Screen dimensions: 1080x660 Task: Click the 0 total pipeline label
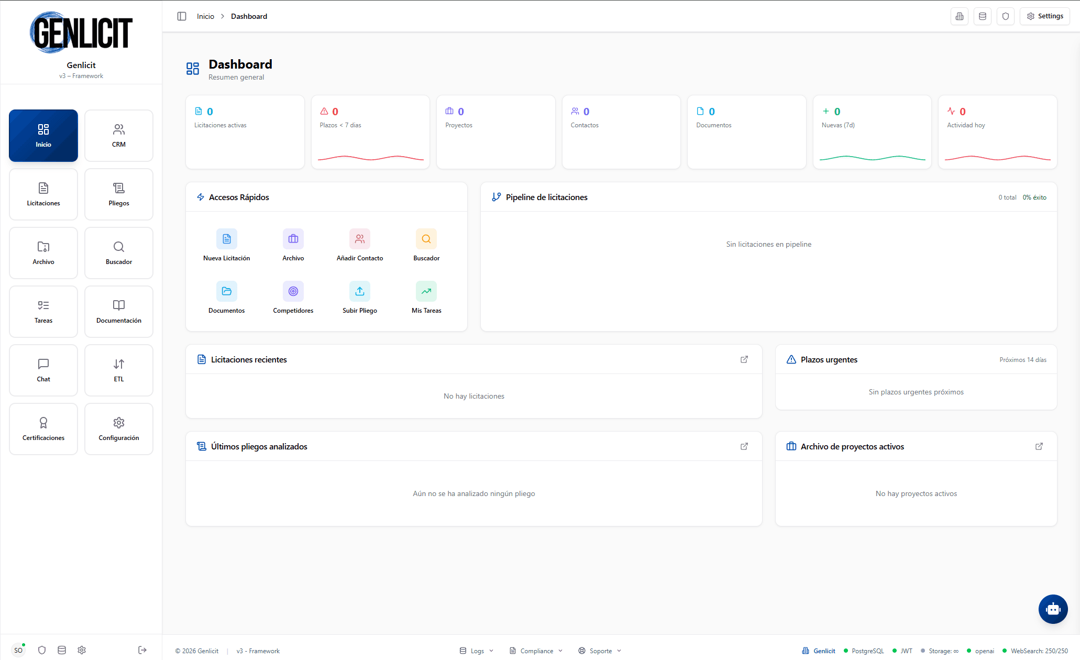(1007, 197)
